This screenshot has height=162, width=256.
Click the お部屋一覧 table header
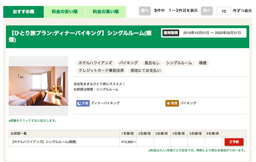coord(64,134)
